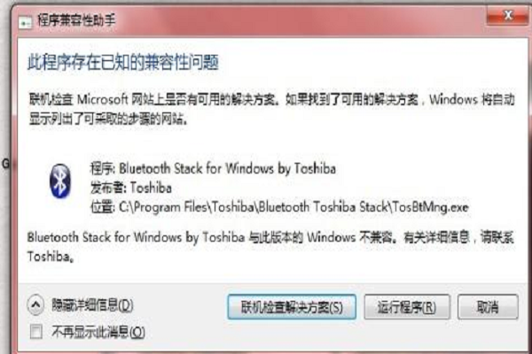Collapse details using the round chevron arrow
This screenshot has height=354, width=532.
click(35, 304)
